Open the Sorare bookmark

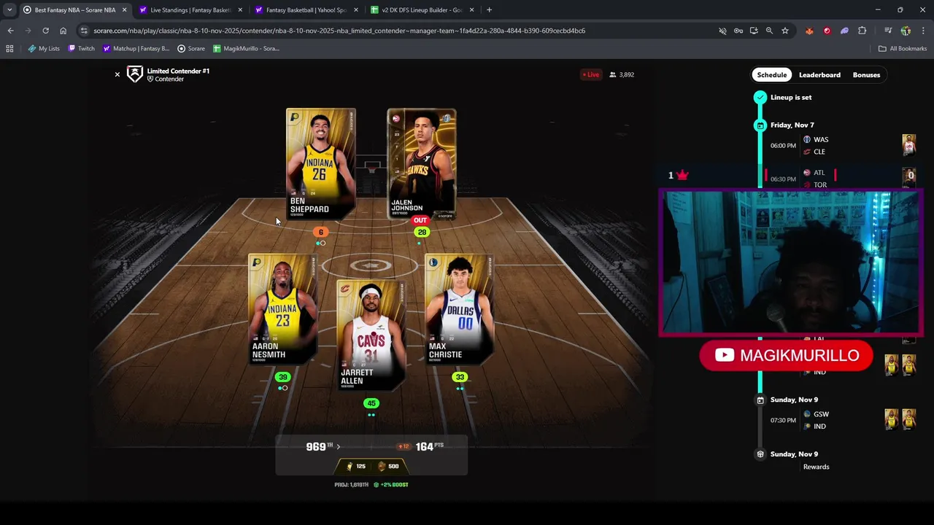(x=191, y=49)
